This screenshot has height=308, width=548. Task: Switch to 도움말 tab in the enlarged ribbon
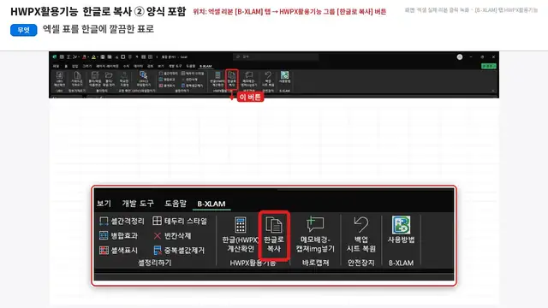[x=176, y=204]
